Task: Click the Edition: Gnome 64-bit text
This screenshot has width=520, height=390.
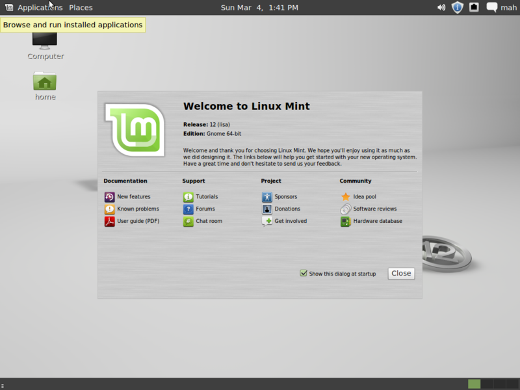Action: tap(213, 134)
